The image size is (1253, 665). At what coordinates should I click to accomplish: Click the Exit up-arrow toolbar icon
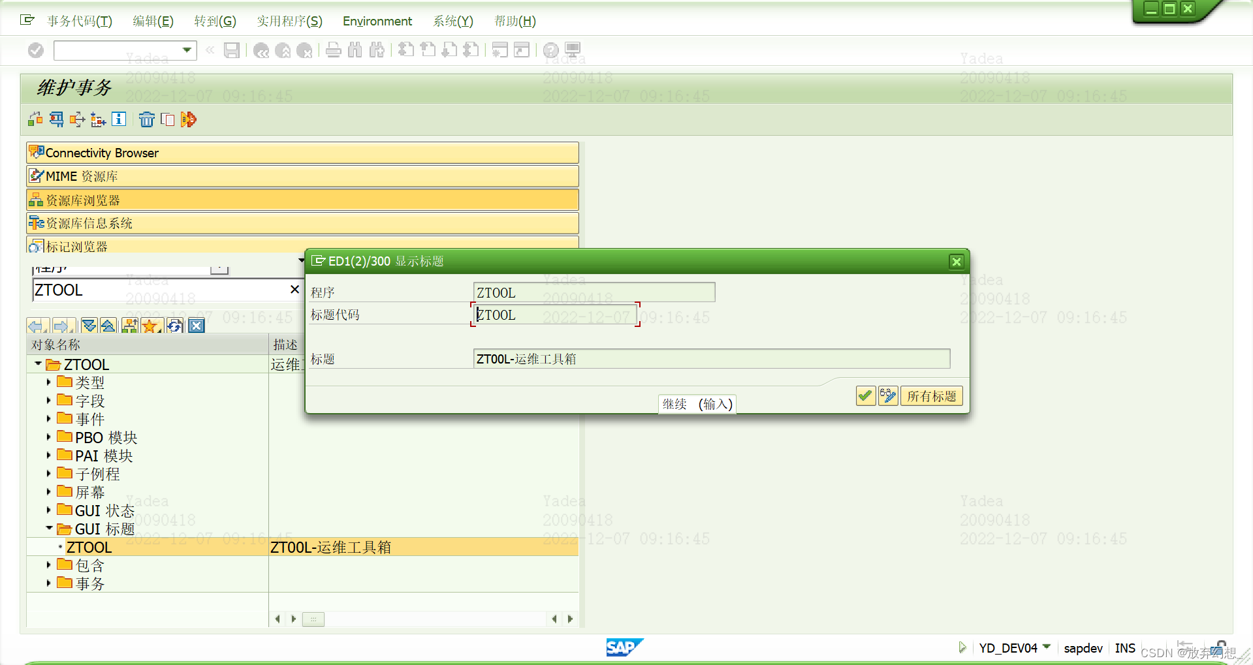click(x=283, y=50)
